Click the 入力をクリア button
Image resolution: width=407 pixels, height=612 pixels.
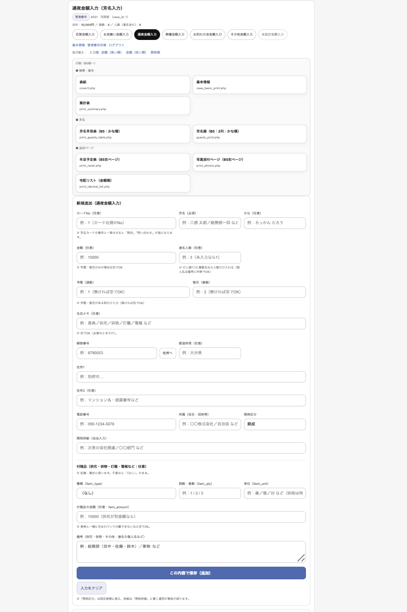91,588
